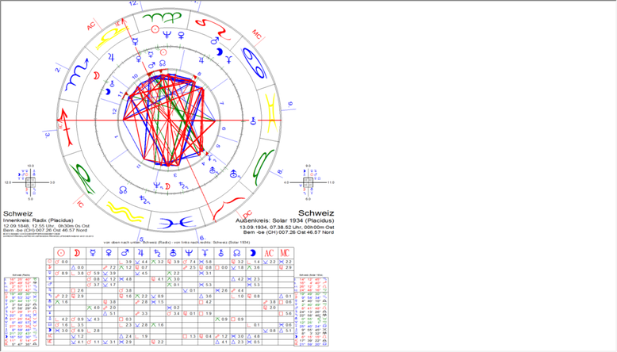Click the Sun symbol in aspect table header
This screenshot has width=617, height=352.
tap(60, 253)
